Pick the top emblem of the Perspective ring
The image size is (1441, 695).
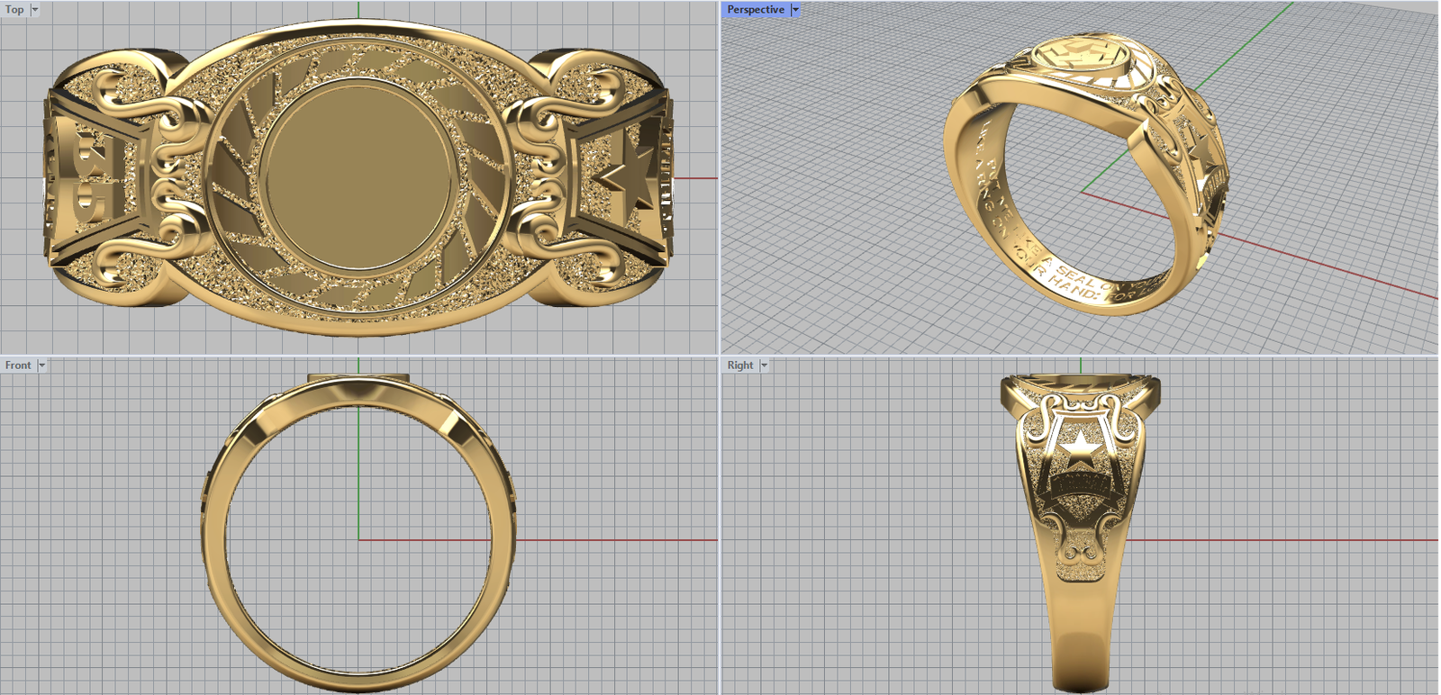pyautogui.click(x=1079, y=60)
